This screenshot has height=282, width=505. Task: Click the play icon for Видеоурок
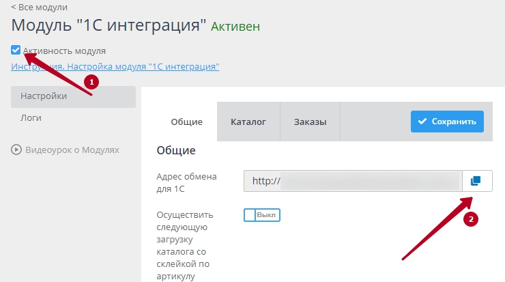[x=16, y=150]
